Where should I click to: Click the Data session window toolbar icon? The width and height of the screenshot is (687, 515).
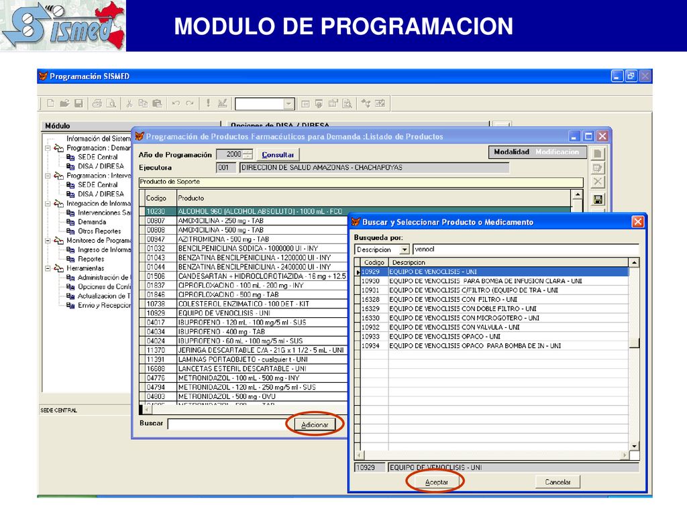click(x=319, y=103)
